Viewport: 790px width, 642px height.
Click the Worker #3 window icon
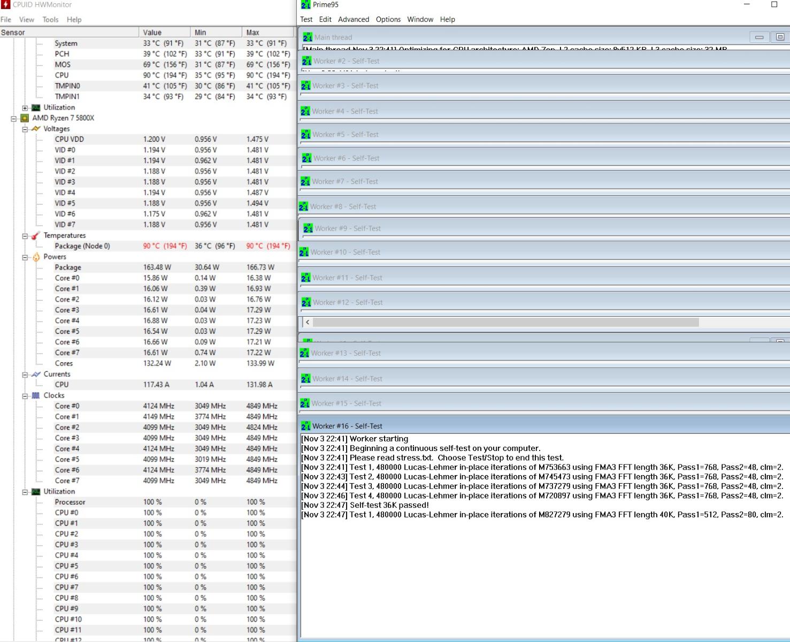tap(306, 86)
